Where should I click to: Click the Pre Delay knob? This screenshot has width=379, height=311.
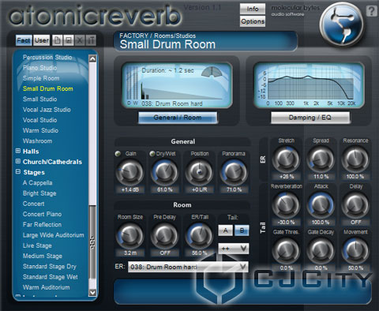164,236
